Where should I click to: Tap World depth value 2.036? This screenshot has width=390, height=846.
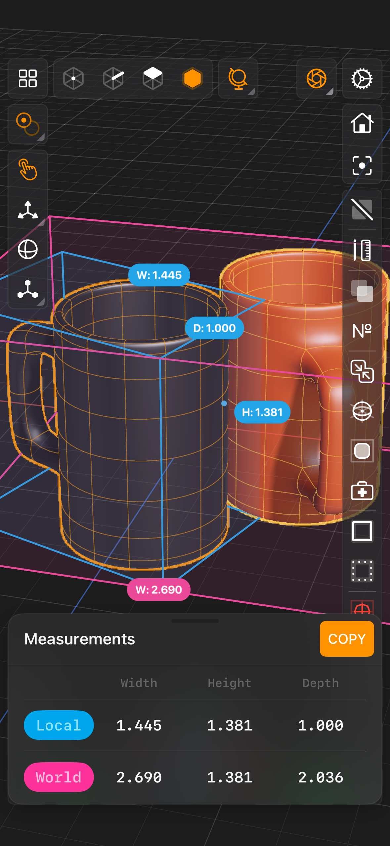[321, 777]
